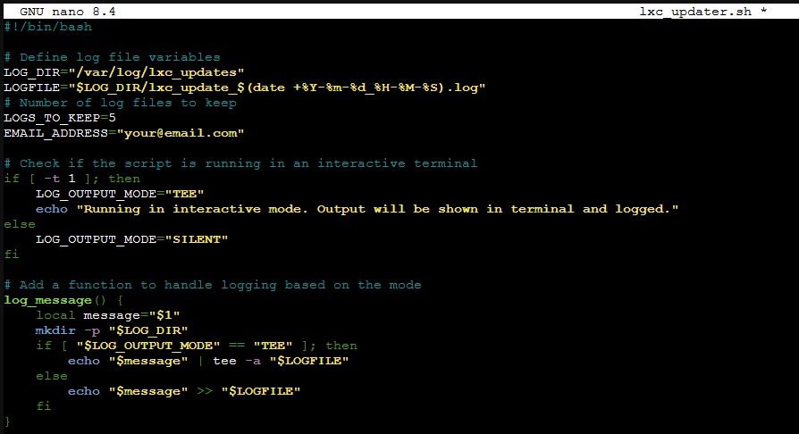Place cursor on the #!/bin/bash shebang line
The height and width of the screenshot is (434, 799).
coord(47,27)
